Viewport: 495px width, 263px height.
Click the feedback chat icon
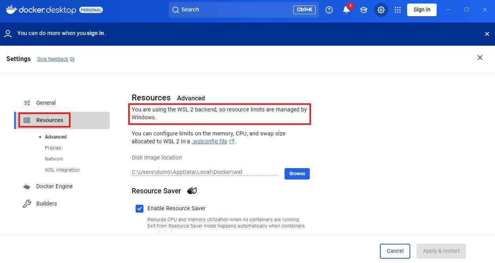point(72,59)
